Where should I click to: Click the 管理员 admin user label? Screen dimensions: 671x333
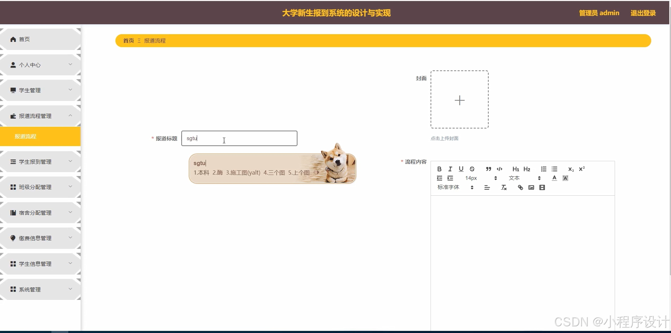599,13
